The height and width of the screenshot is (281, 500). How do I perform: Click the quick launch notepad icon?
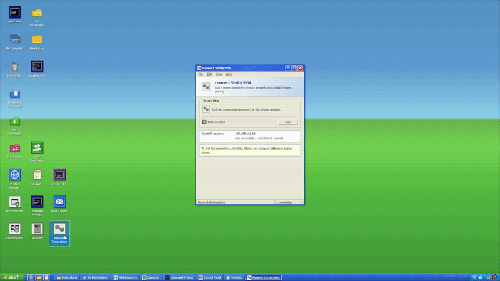click(46, 277)
